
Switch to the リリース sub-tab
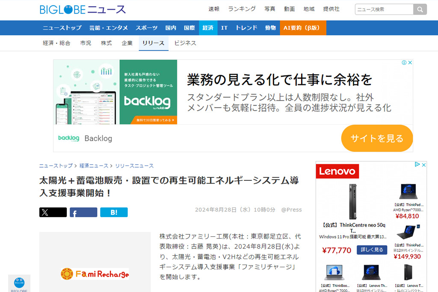[154, 43]
